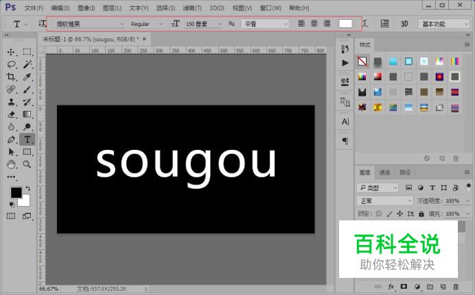Align text left
The image size is (475, 295).
click(301, 23)
